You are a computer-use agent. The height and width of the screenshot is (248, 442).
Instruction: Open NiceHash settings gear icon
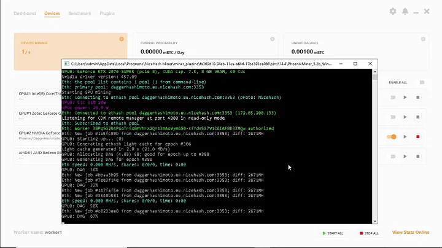[x=393, y=11]
